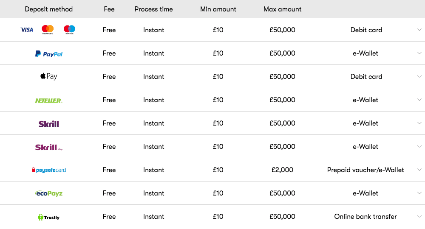Click the Visa logo
Image resolution: width=425 pixels, height=229 pixels.
pyautogui.click(x=27, y=30)
